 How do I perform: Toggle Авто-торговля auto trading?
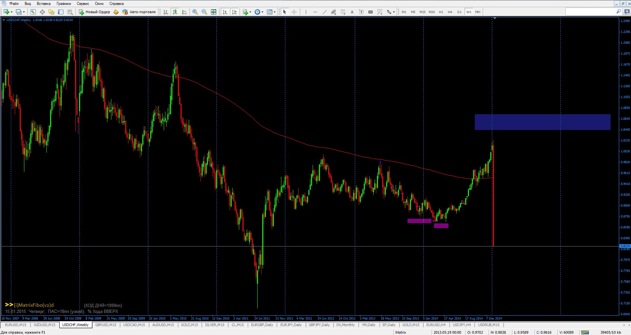point(139,12)
